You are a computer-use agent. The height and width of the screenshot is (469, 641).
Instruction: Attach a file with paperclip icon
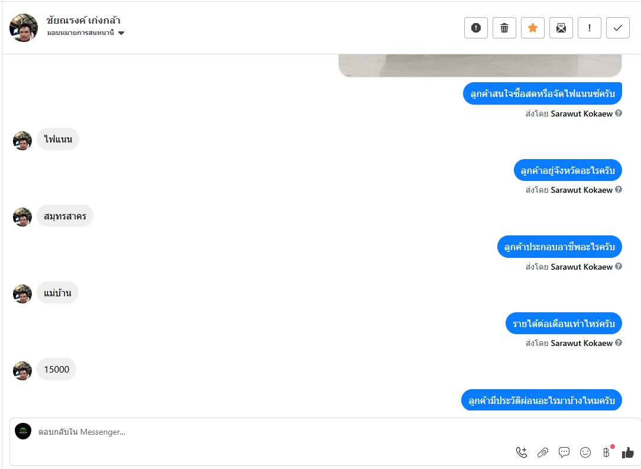542,452
